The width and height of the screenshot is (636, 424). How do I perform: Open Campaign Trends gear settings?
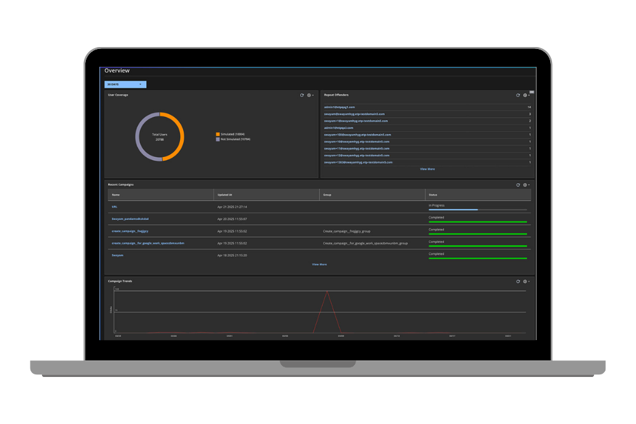[x=527, y=282]
